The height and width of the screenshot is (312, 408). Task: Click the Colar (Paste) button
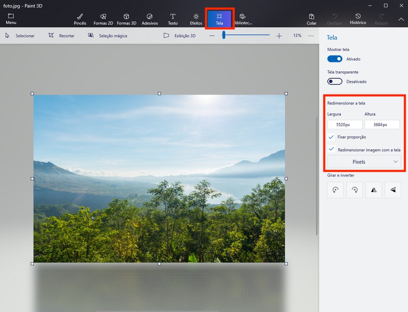coord(311,18)
